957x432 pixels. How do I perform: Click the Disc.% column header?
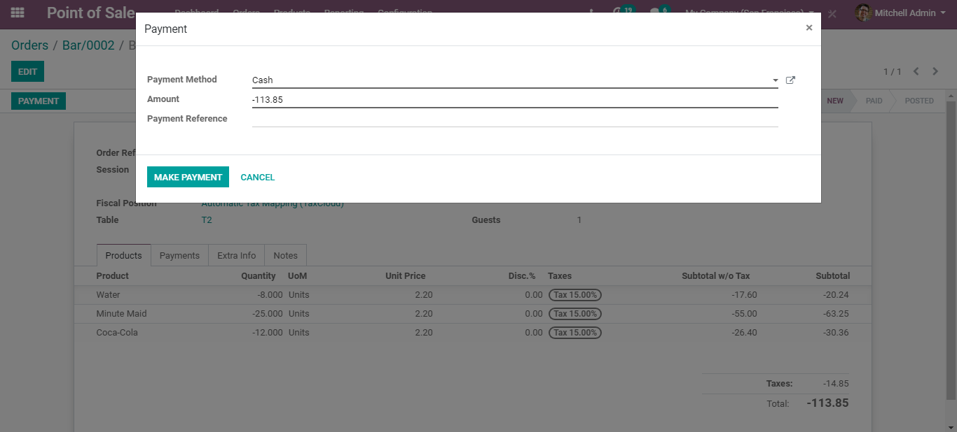[522, 276]
